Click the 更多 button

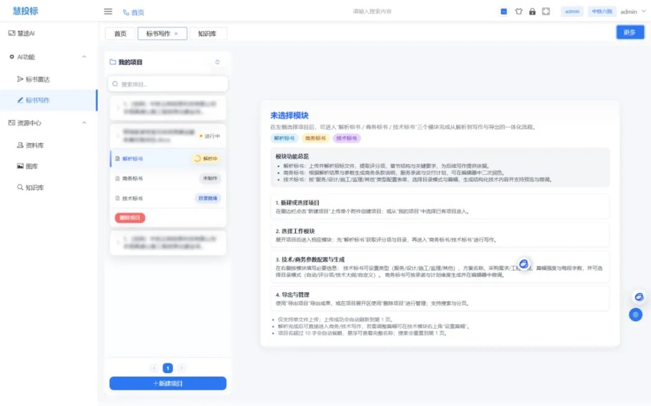pyautogui.click(x=630, y=32)
